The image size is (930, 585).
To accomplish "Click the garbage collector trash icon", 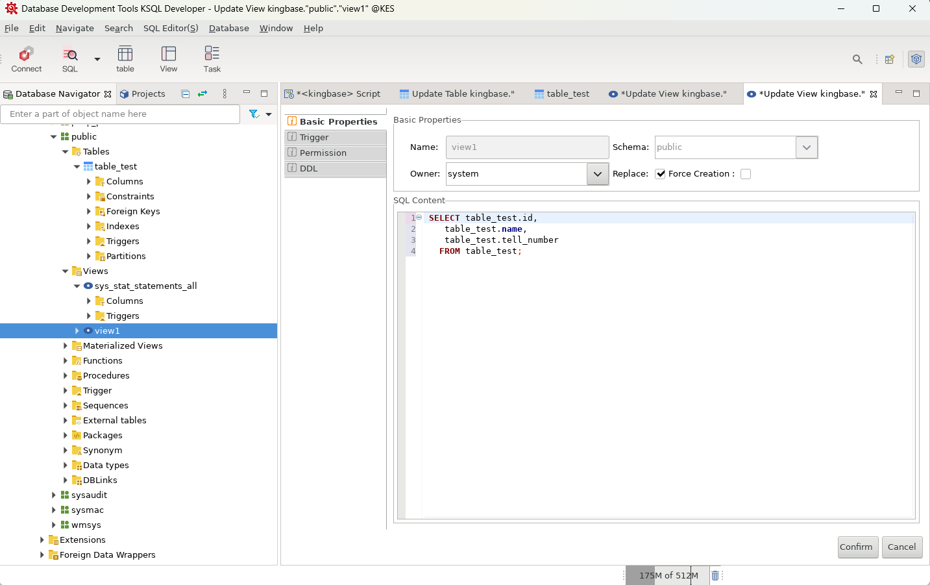I will point(715,575).
